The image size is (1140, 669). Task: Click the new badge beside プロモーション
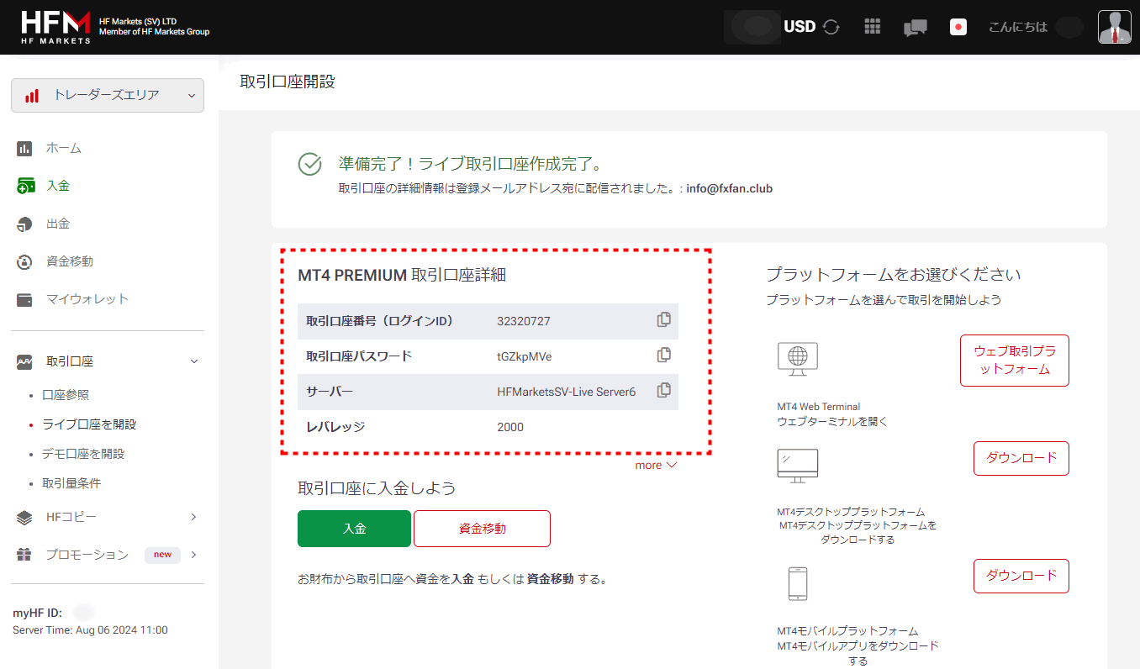tap(162, 555)
